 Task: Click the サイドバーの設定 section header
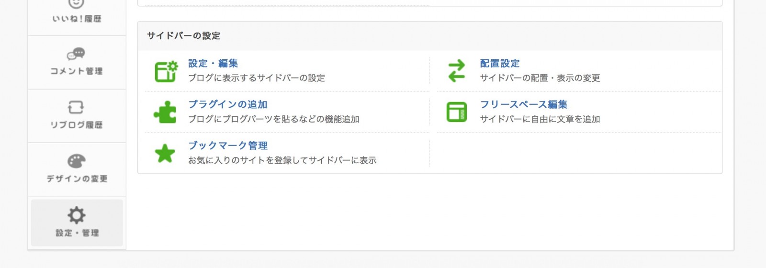pyautogui.click(x=183, y=36)
